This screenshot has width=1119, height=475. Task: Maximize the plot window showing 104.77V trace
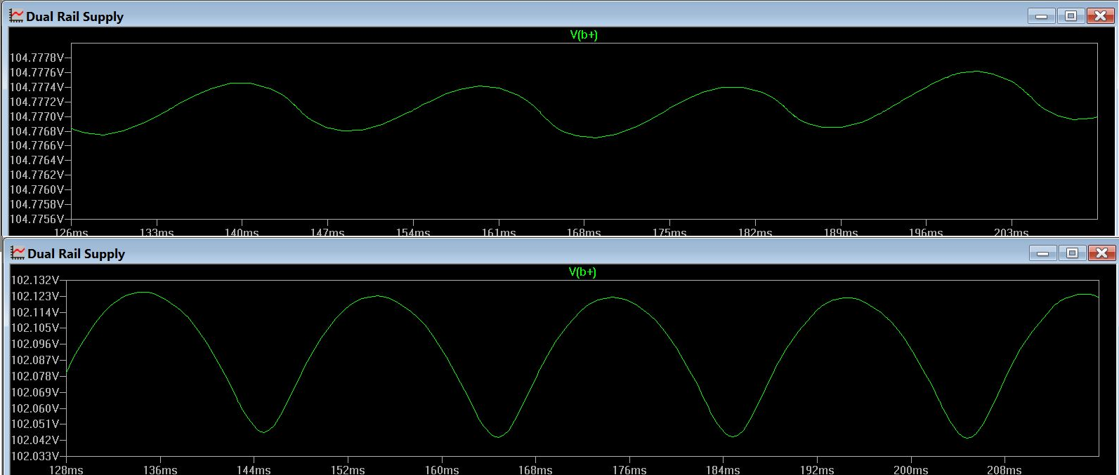1071,16
